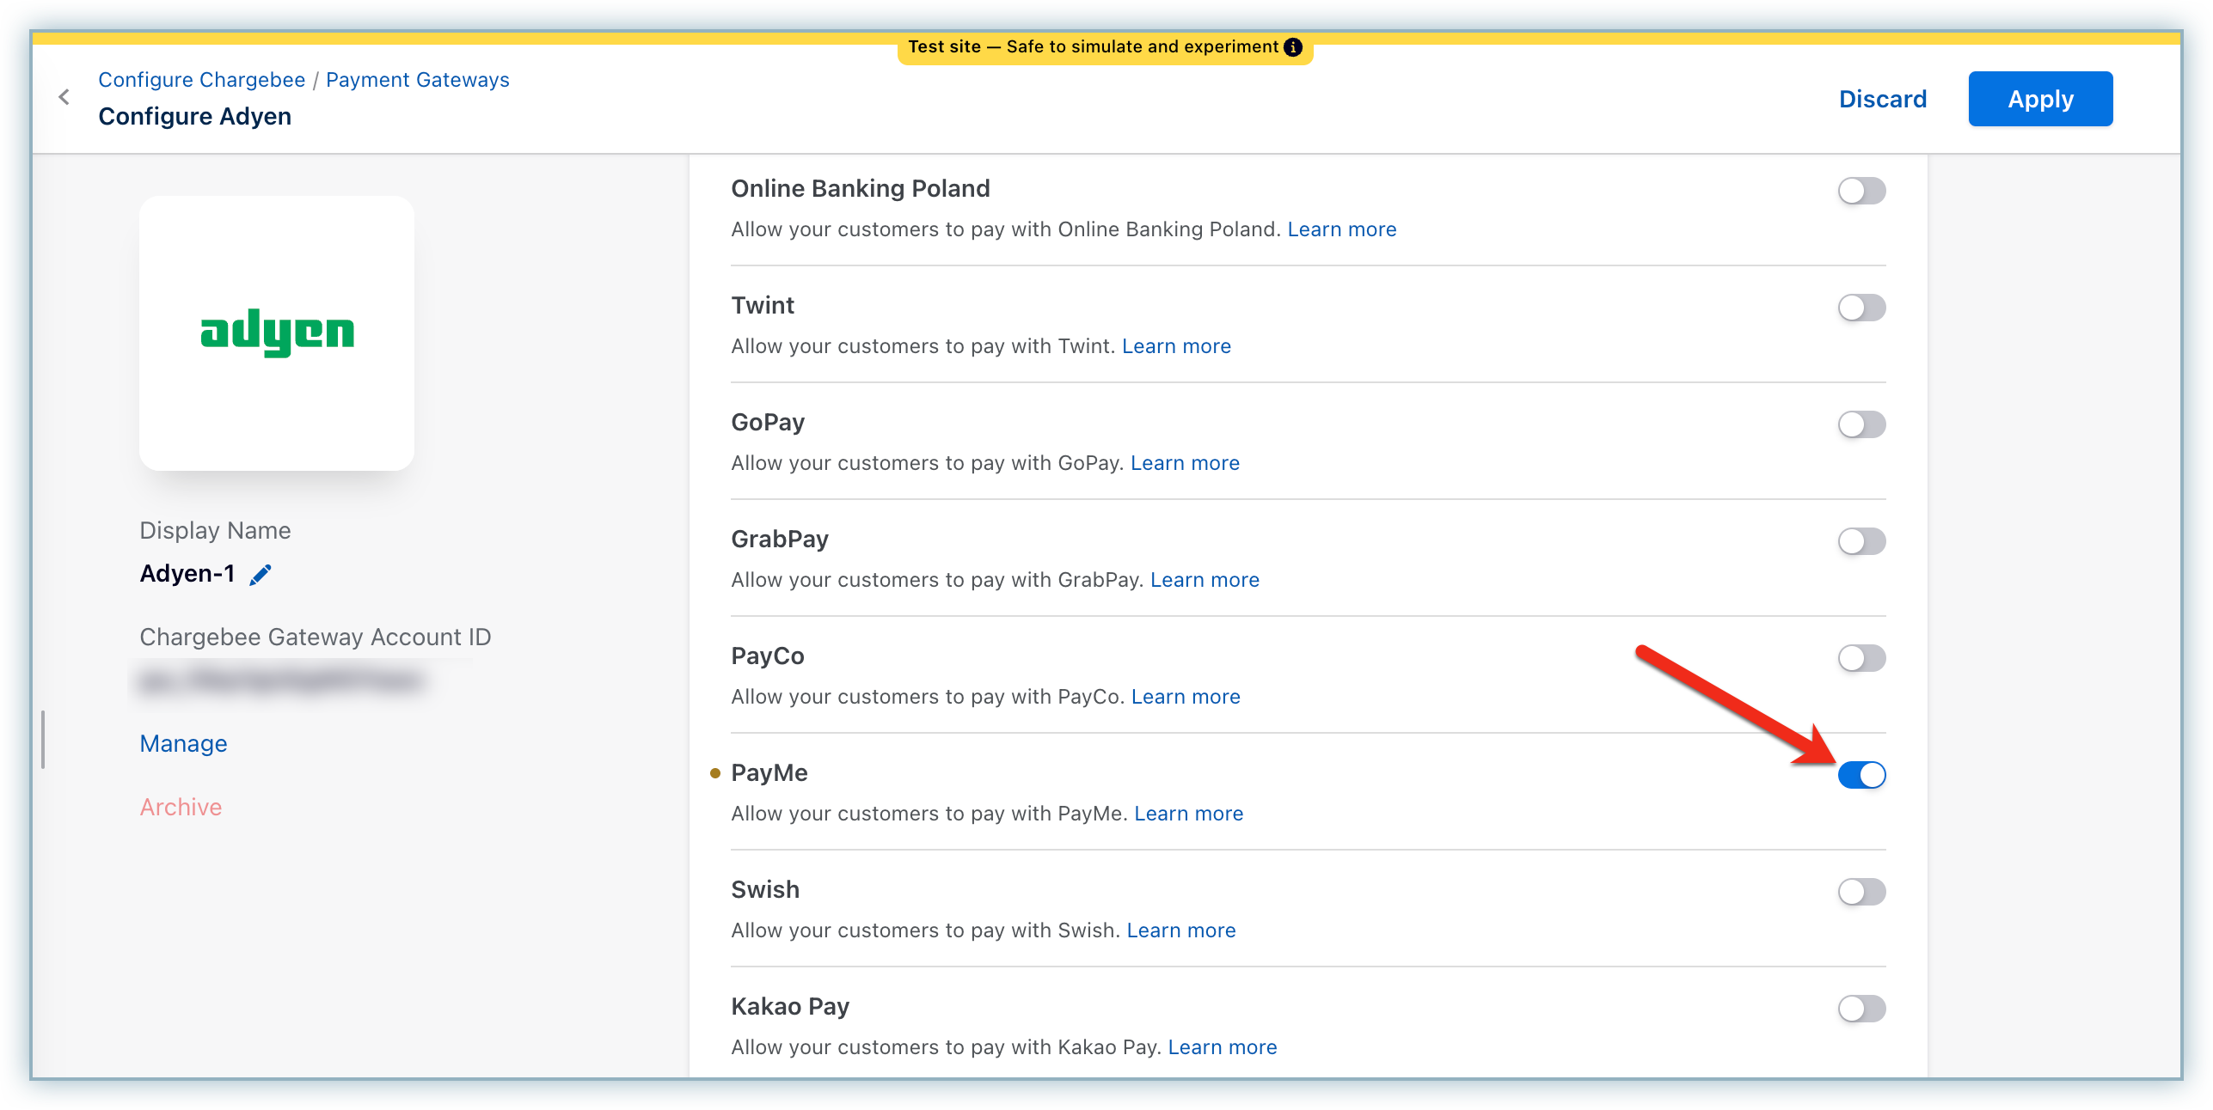Click PayCo Learn more link

(1186, 697)
